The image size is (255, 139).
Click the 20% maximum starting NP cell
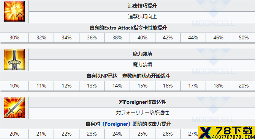coord(244,86)
